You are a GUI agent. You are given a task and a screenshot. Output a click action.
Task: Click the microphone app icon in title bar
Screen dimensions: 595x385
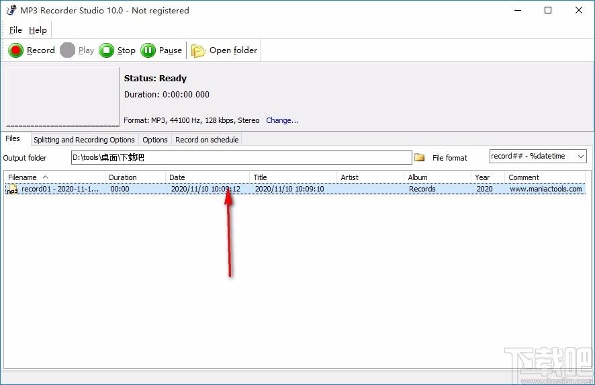[x=11, y=10]
